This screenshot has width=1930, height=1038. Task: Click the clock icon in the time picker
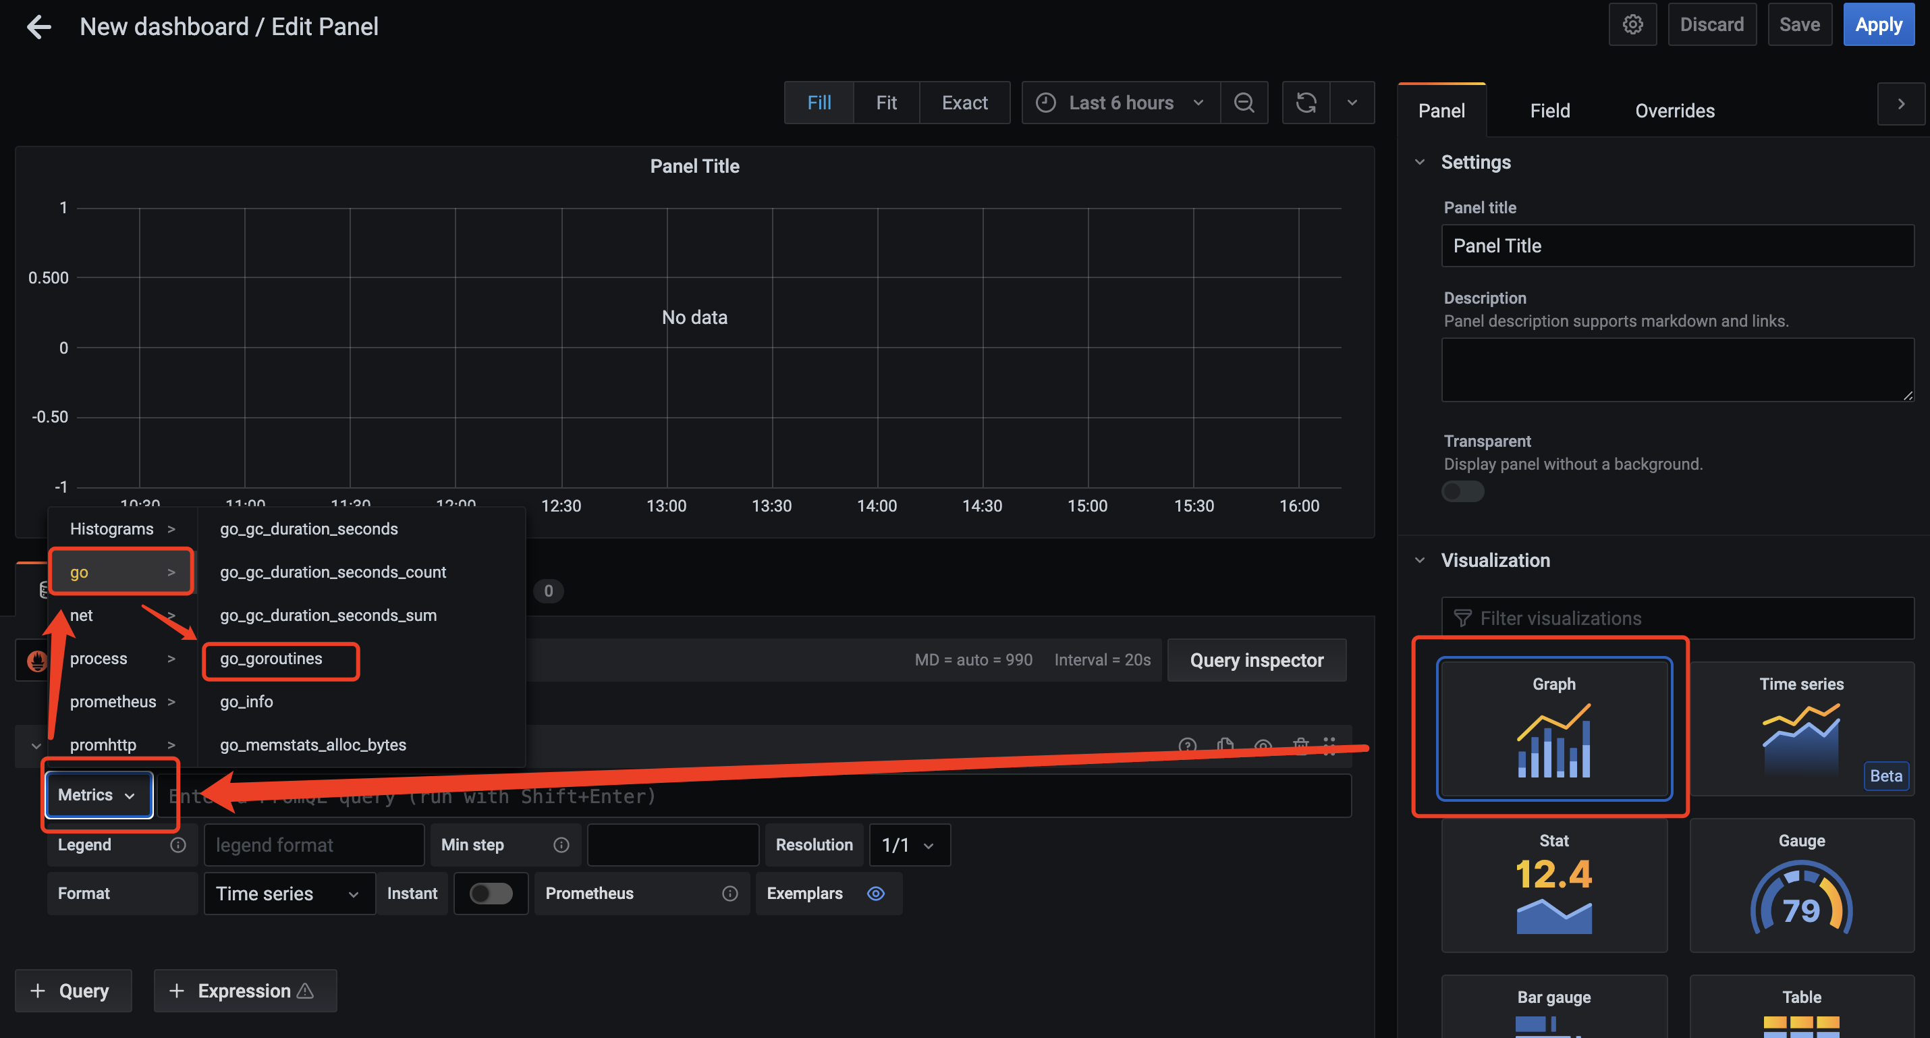tap(1046, 103)
